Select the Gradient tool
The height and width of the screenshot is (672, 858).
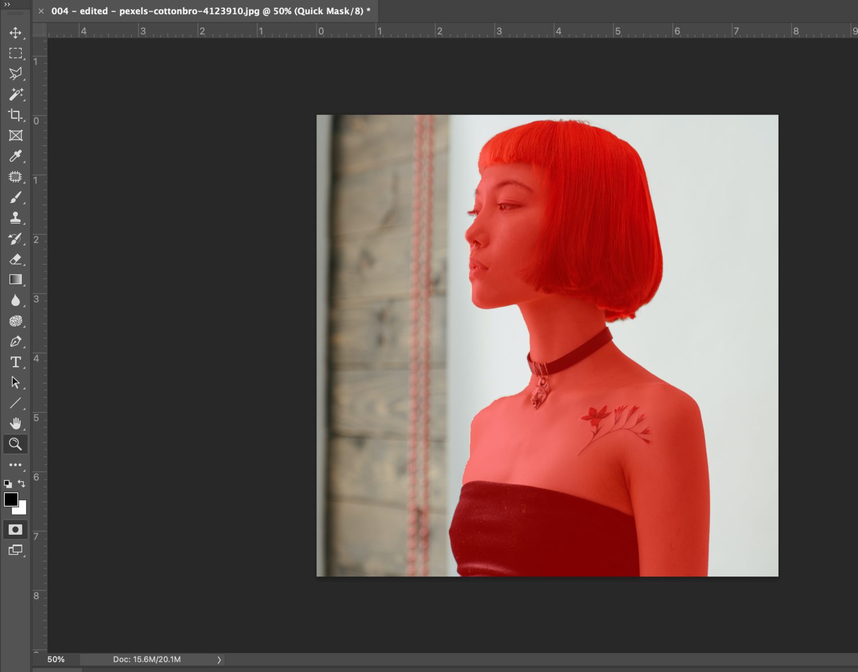point(15,280)
